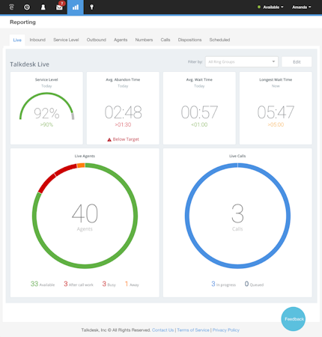This screenshot has height=337, width=322.
Task: Expand the All Ring Groups filter
Action: [x=242, y=61]
